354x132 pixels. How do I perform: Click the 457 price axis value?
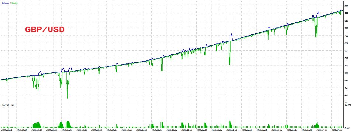click(x=346, y=88)
